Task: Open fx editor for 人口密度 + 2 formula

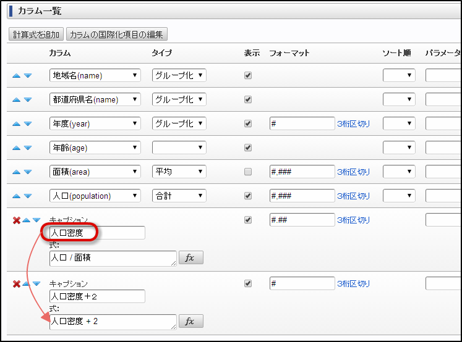Action: pos(191,321)
